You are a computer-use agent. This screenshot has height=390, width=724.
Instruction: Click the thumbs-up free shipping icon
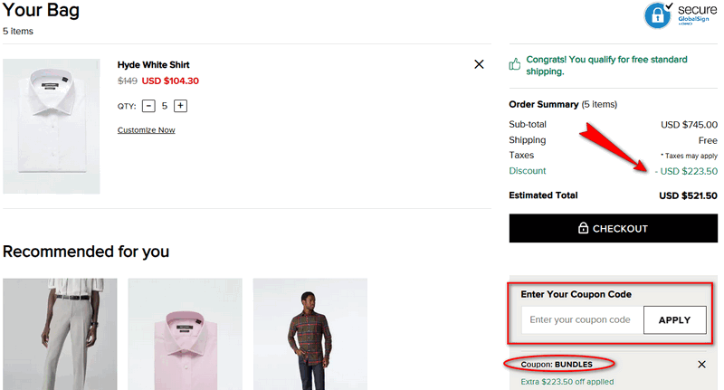pyautogui.click(x=515, y=64)
